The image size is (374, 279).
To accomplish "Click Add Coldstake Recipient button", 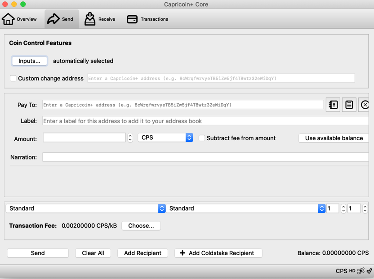I will 218,253.
